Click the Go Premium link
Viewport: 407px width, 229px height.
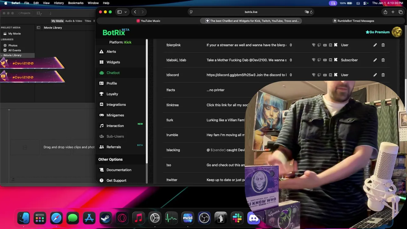click(x=377, y=32)
